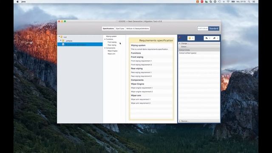Screen dimensions: 272x153
Task: Select the highlighted specification file row
Action: (80, 44)
